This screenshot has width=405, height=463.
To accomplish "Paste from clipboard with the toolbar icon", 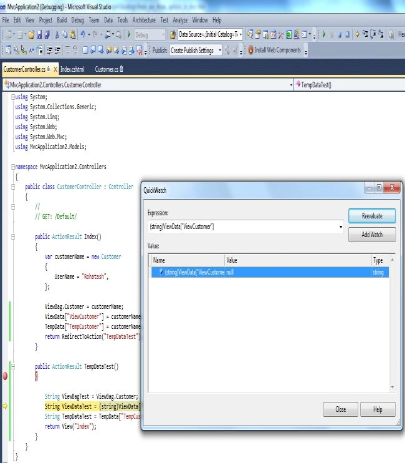I will [x=72, y=35].
